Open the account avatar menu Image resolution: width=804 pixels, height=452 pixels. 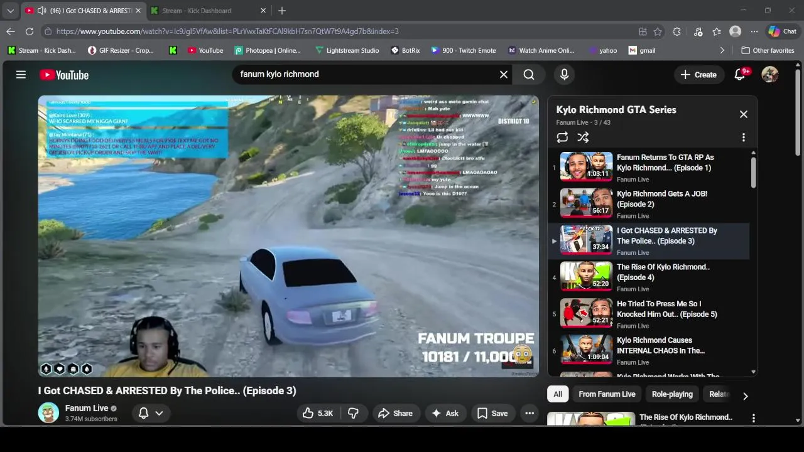tap(770, 75)
